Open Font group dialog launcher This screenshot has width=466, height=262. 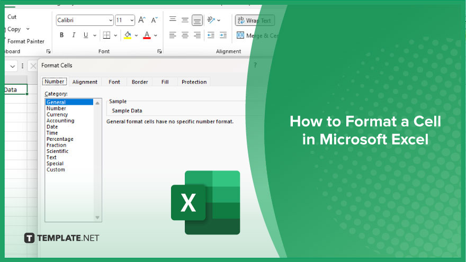tap(159, 51)
